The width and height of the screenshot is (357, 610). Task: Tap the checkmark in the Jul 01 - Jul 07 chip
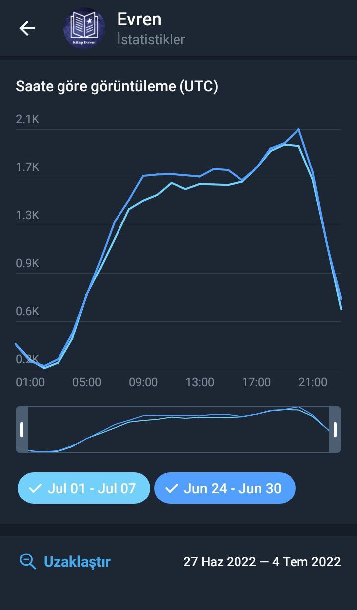tap(35, 489)
